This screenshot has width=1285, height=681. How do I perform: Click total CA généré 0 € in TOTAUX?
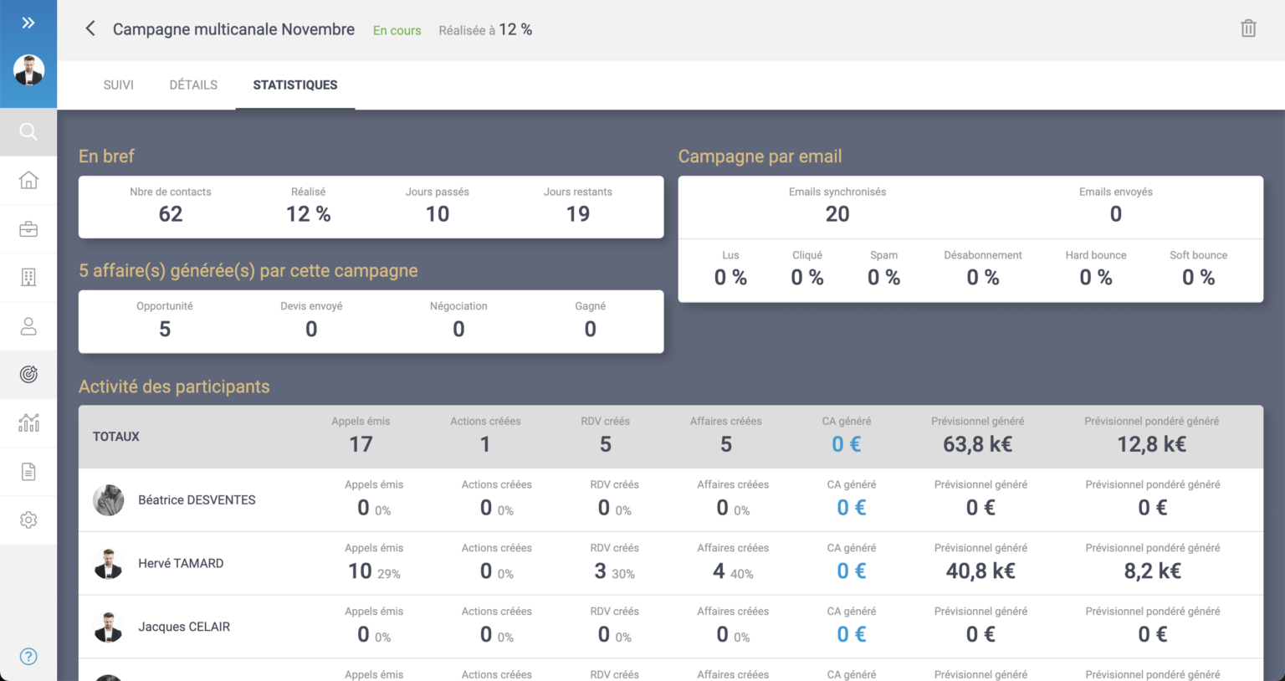coord(847,444)
